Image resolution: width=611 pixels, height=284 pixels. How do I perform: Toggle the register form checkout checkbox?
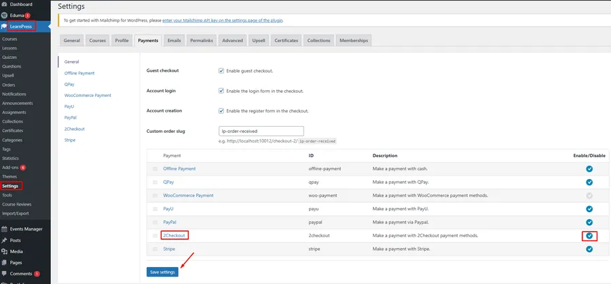point(221,110)
